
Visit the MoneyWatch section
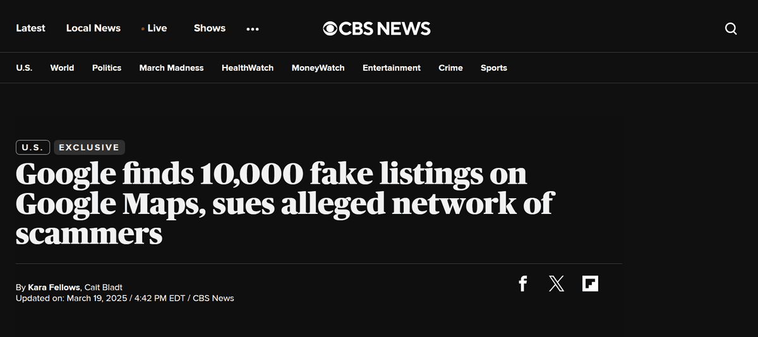(318, 68)
